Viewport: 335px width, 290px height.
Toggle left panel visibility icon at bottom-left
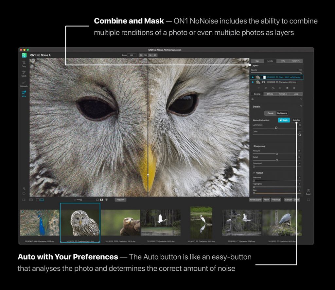24,200
